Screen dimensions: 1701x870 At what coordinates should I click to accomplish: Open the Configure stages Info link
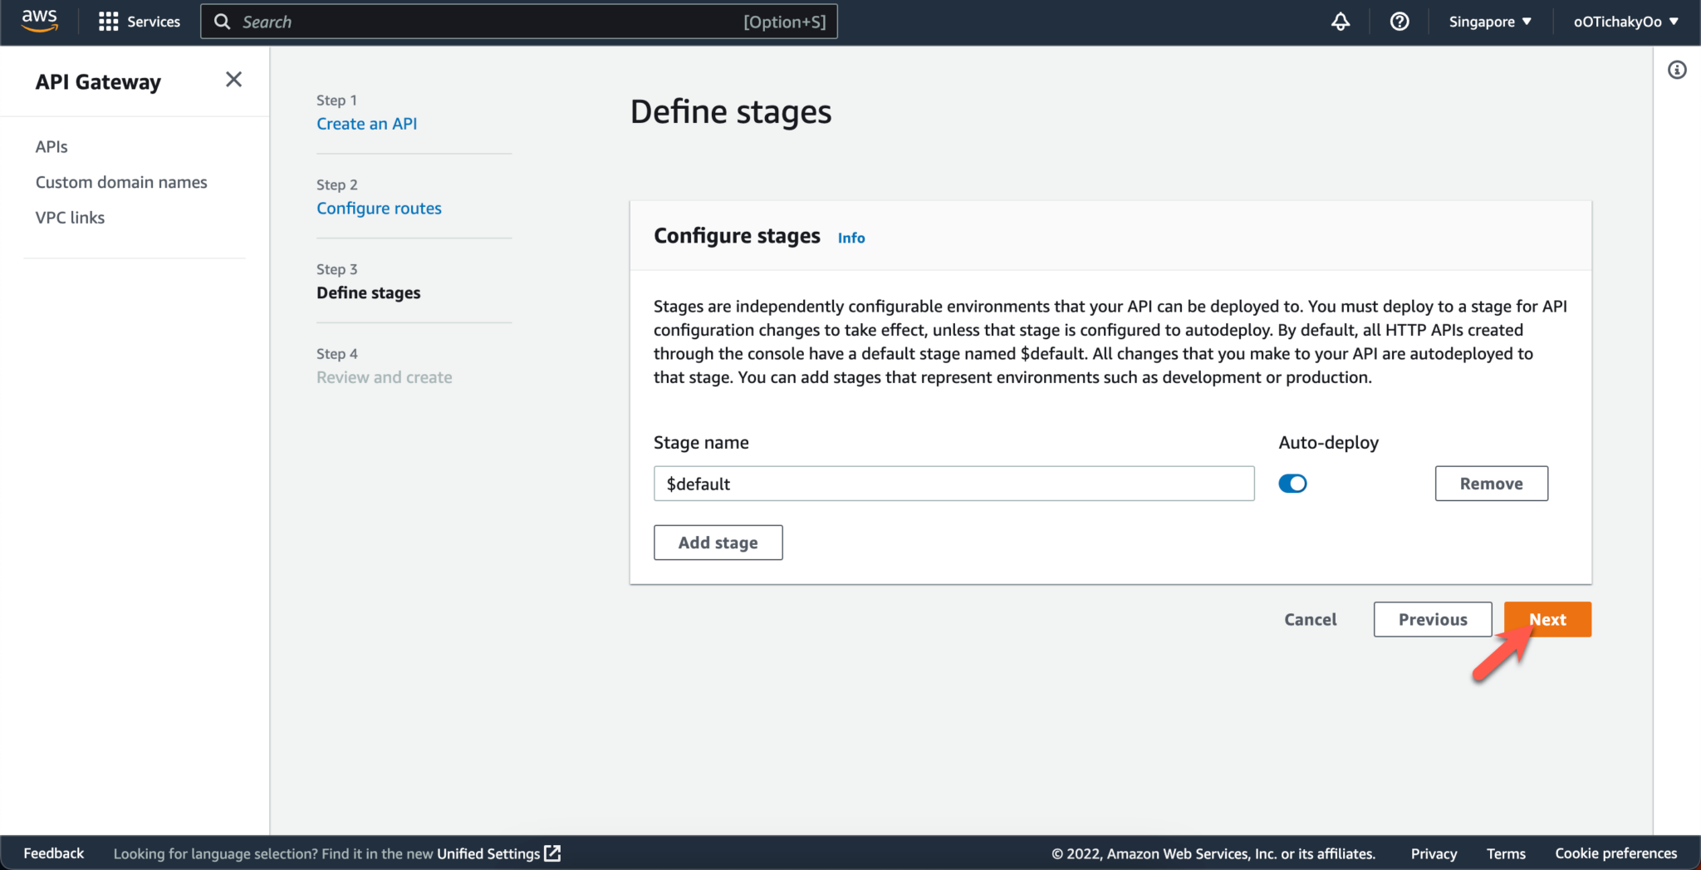(850, 238)
